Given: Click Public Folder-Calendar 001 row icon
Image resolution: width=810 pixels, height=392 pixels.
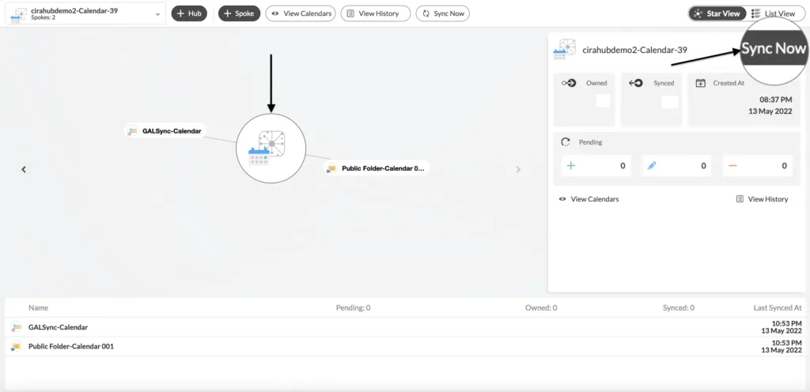Looking at the screenshot, I should (x=17, y=347).
